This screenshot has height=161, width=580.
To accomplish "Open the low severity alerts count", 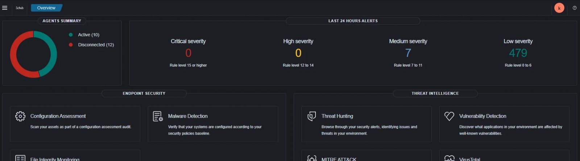I will click(x=518, y=53).
